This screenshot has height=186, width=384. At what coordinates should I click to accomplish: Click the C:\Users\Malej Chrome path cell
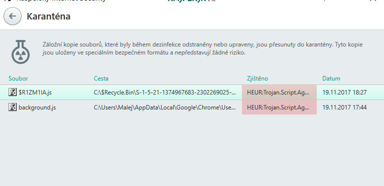point(165,107)
